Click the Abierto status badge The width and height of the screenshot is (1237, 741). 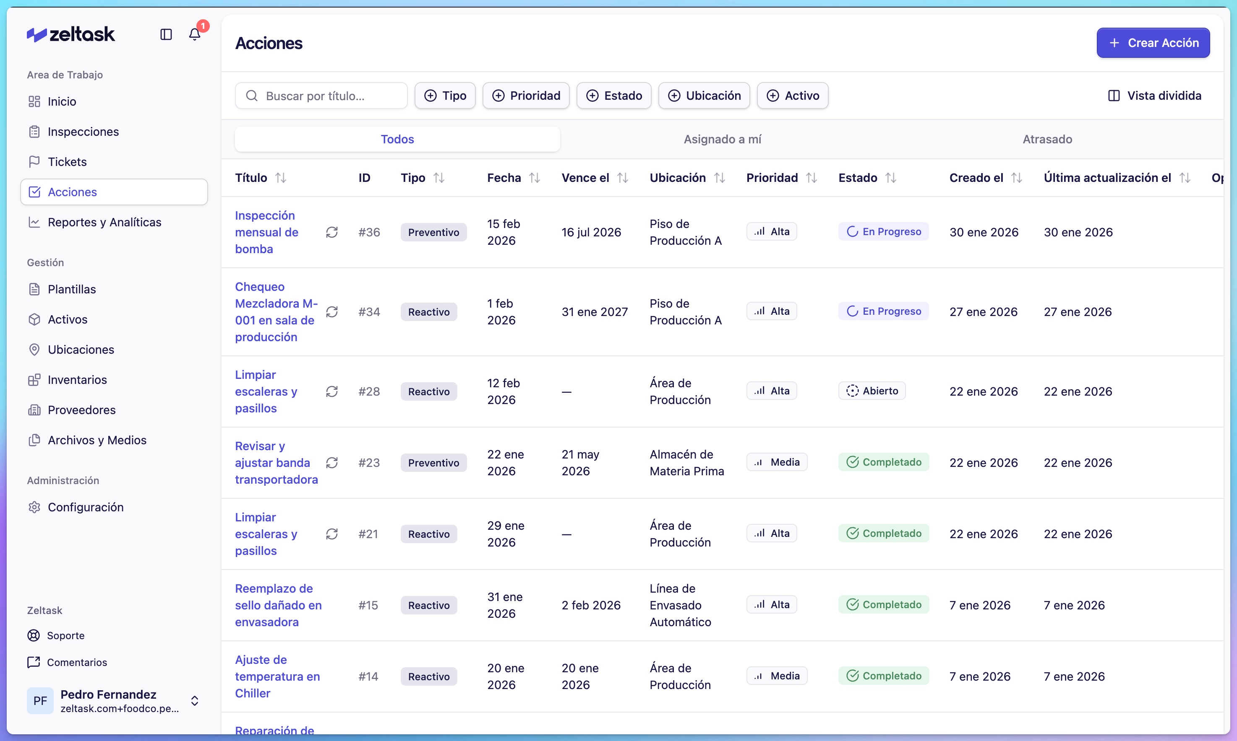pos(872,391)
